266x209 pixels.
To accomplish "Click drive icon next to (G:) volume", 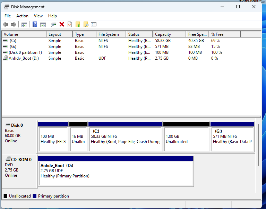I will click(x=6, y=47).
